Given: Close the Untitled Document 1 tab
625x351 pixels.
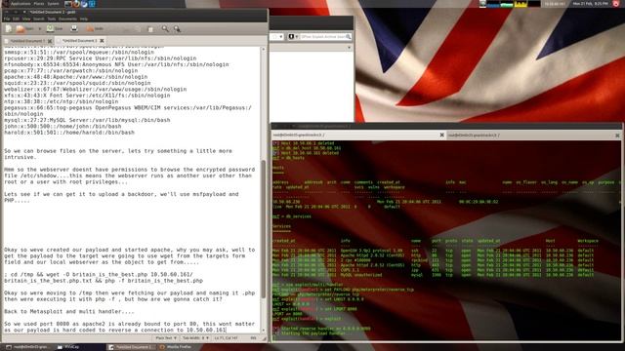Looking at the screenshot, I should pos(50,41).
